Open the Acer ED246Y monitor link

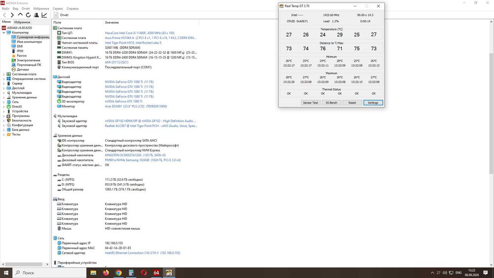pyautogui.click(x=136, y=107)
